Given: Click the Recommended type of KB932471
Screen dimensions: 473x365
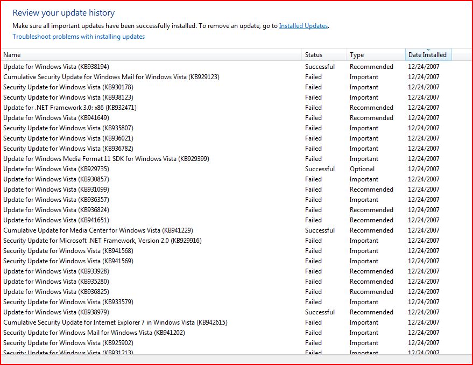Looking at the screenshot, I should point(371,108).
